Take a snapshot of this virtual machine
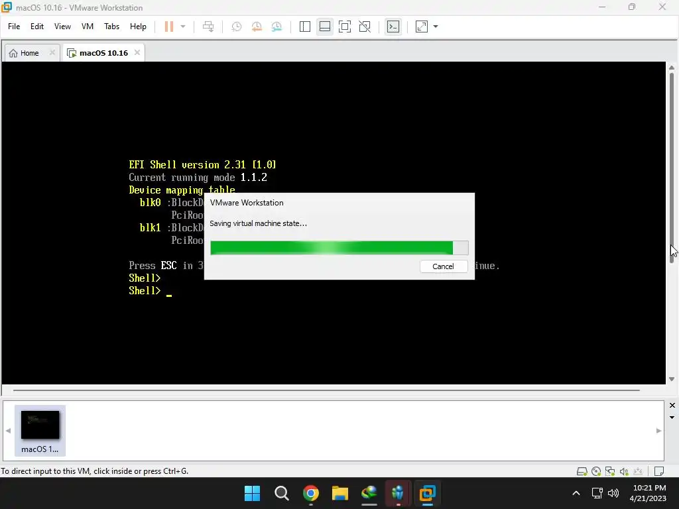 [237, 27]
